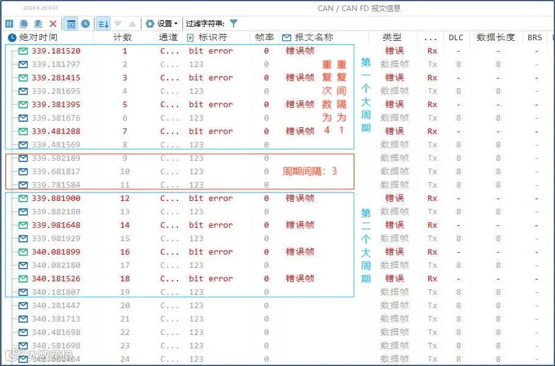Toggle the auto-scroll sort icon
Viewport: 555px width, 366px height.
click(x=103, y=24)
